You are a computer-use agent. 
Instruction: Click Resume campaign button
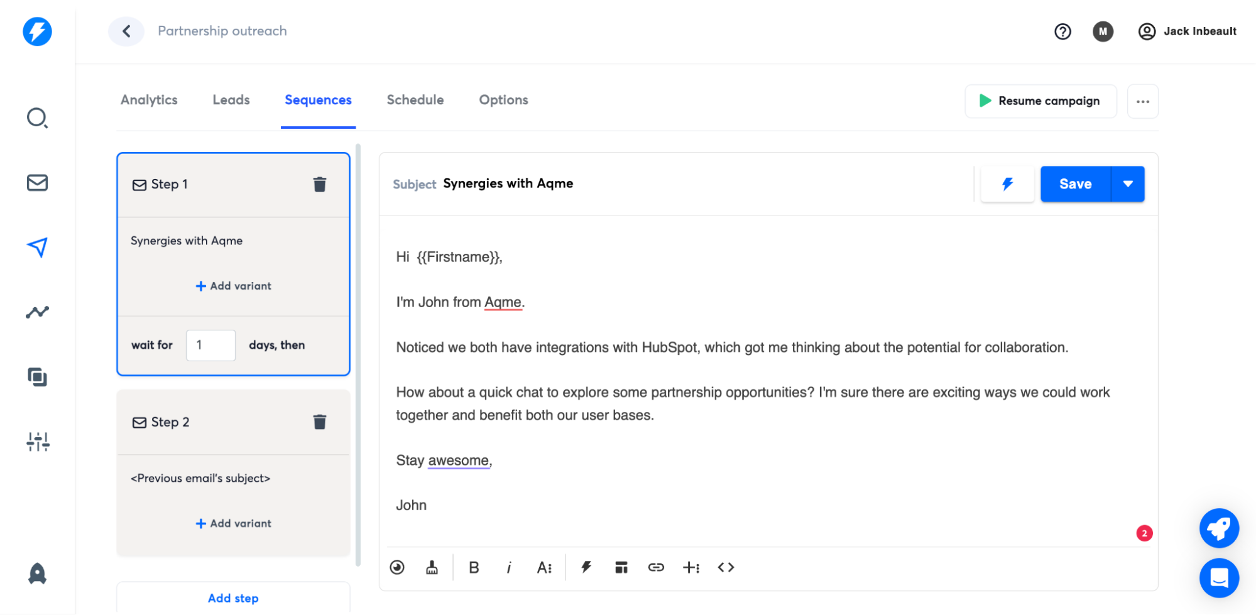click(1040, 101)
